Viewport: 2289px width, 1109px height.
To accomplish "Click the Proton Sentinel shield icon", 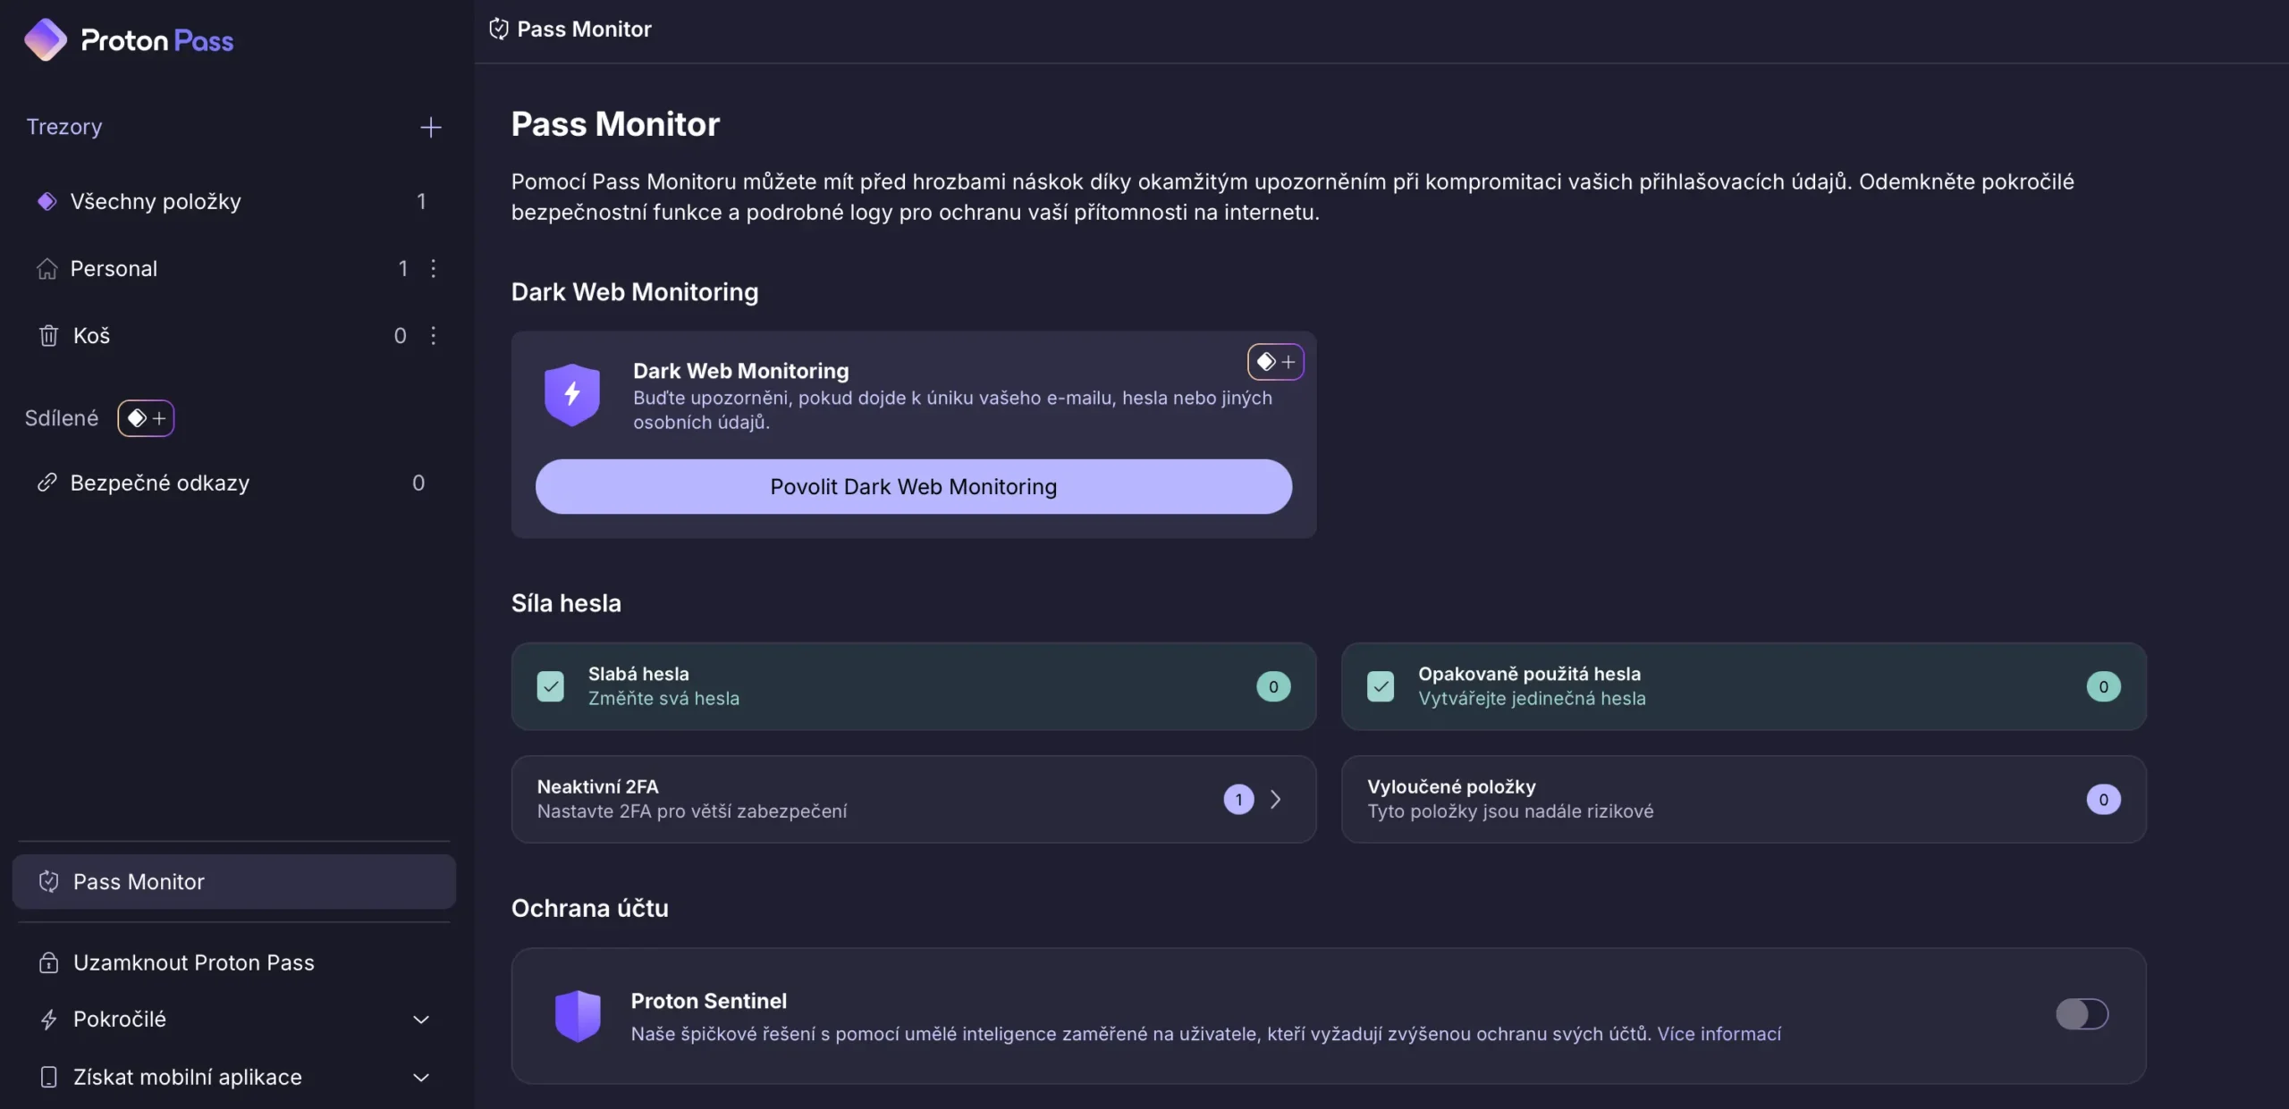I will tap(578, 1015).
